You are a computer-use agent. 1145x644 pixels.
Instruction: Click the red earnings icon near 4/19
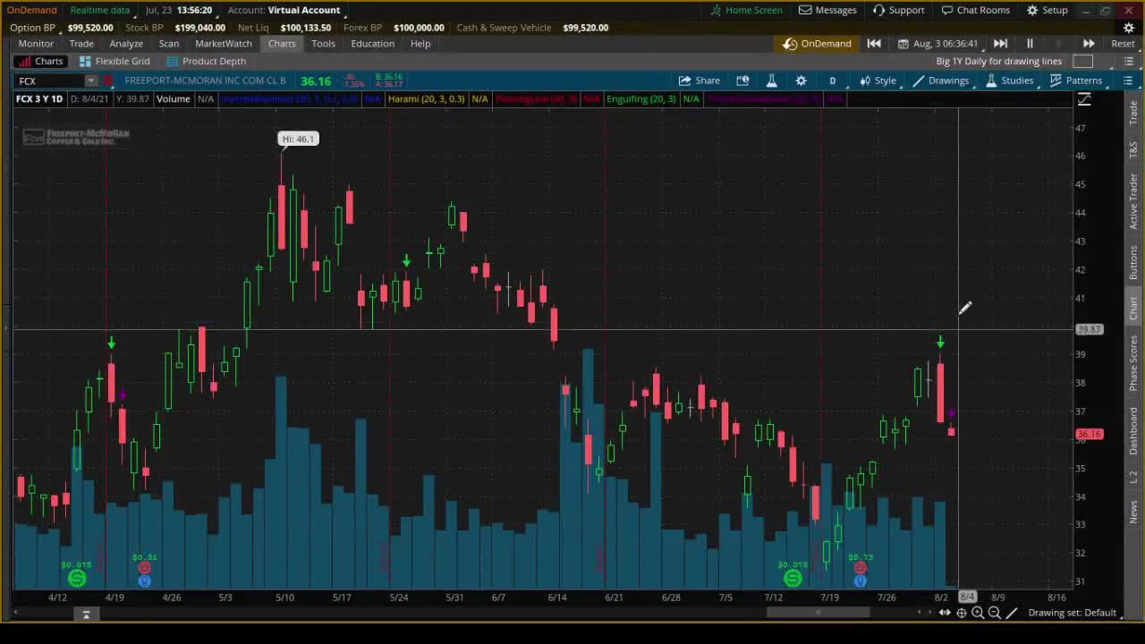click(x=144, y=568)
